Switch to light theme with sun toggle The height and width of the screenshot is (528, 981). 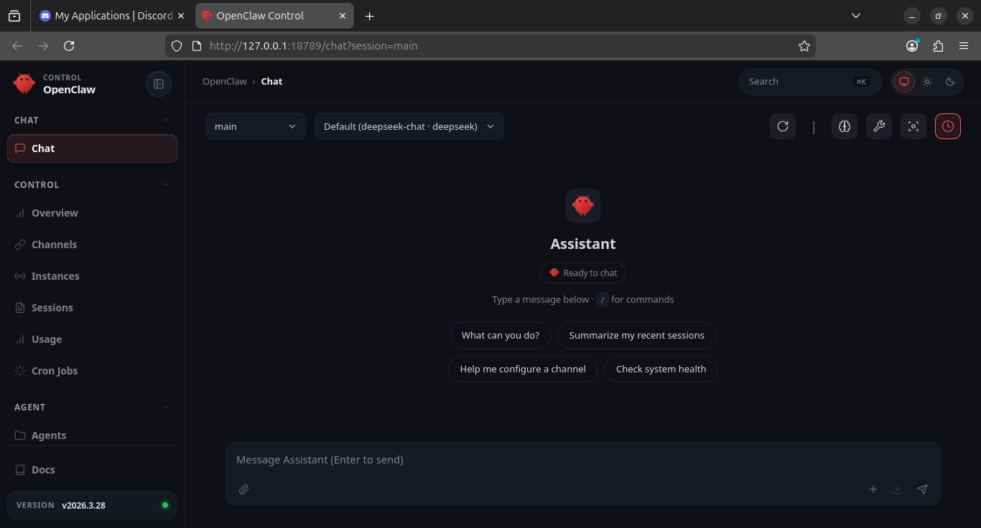[926, 81]
